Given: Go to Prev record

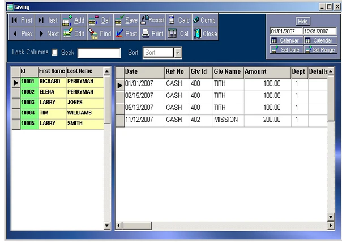Looking at the screenshot, I should coord(22,33).
